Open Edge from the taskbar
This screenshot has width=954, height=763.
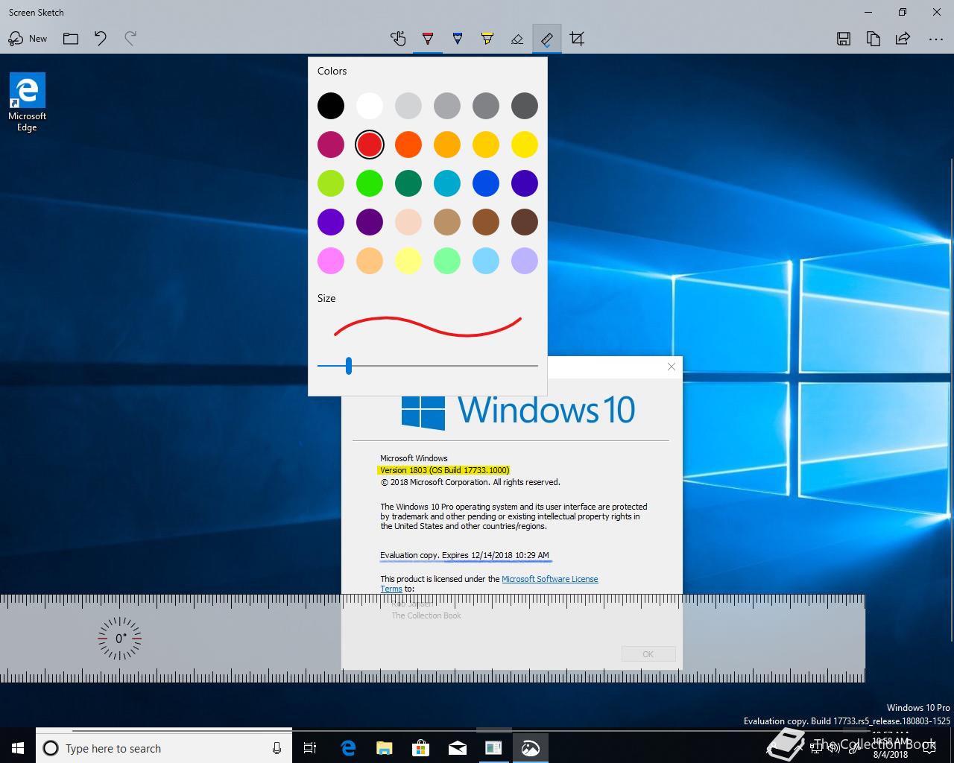[348, 748]
